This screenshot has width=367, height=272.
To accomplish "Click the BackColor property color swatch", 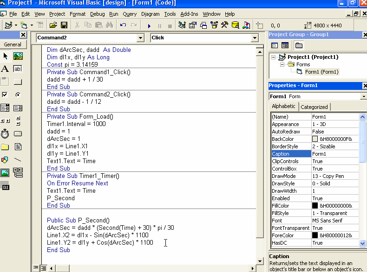I will click(315, 139).
